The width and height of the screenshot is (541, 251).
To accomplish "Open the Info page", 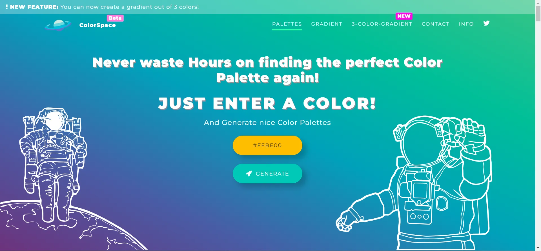I will [466, 24].
